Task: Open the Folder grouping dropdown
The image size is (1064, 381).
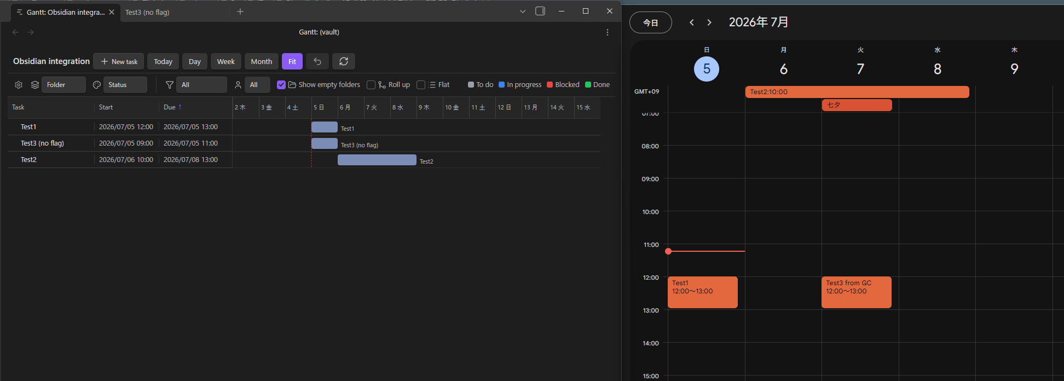Action: (x=63, y=85)
